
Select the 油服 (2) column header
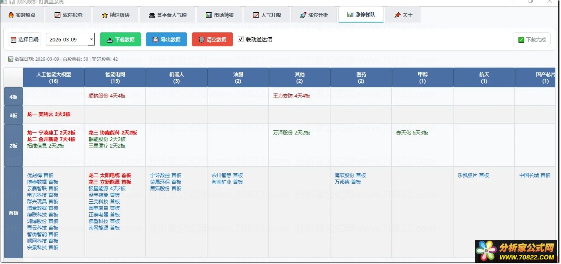pos(238,77)
